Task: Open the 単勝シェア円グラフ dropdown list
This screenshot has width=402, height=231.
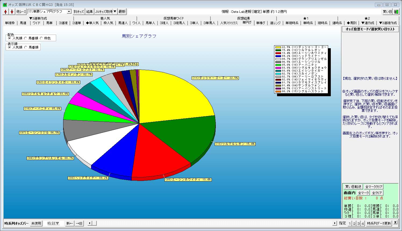Action: point(69,12)
